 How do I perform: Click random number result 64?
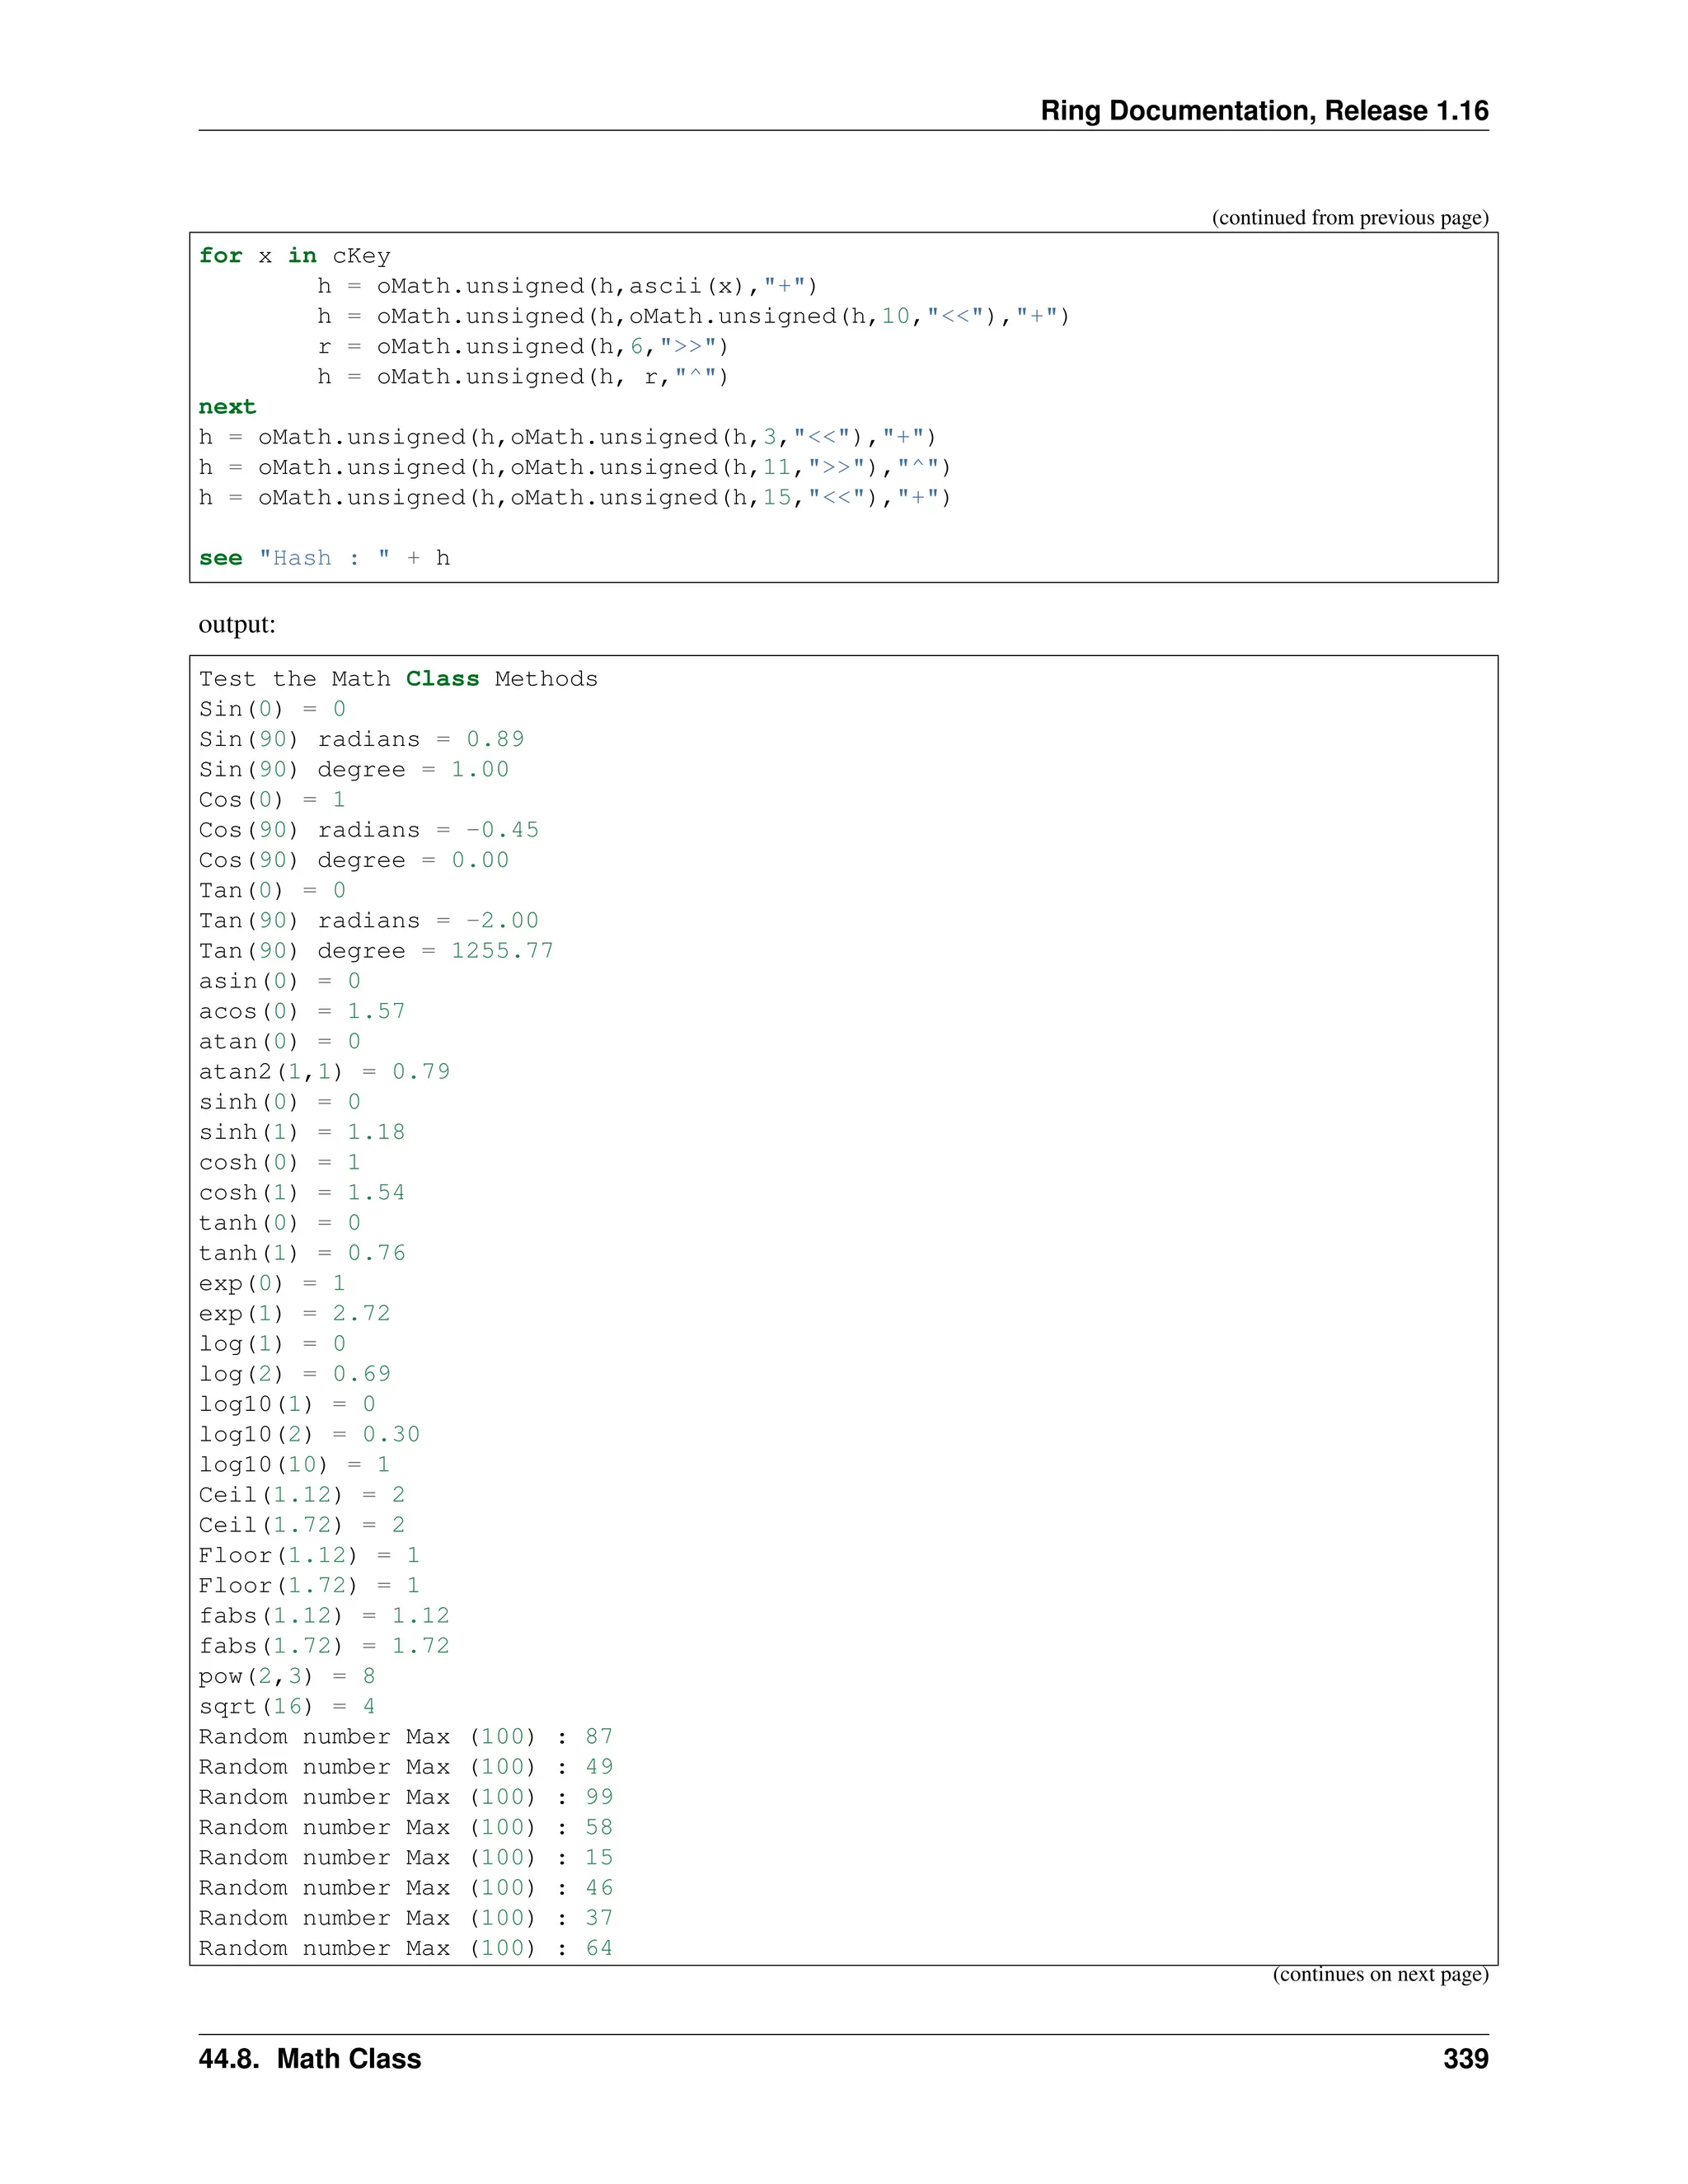(599, 1949)
